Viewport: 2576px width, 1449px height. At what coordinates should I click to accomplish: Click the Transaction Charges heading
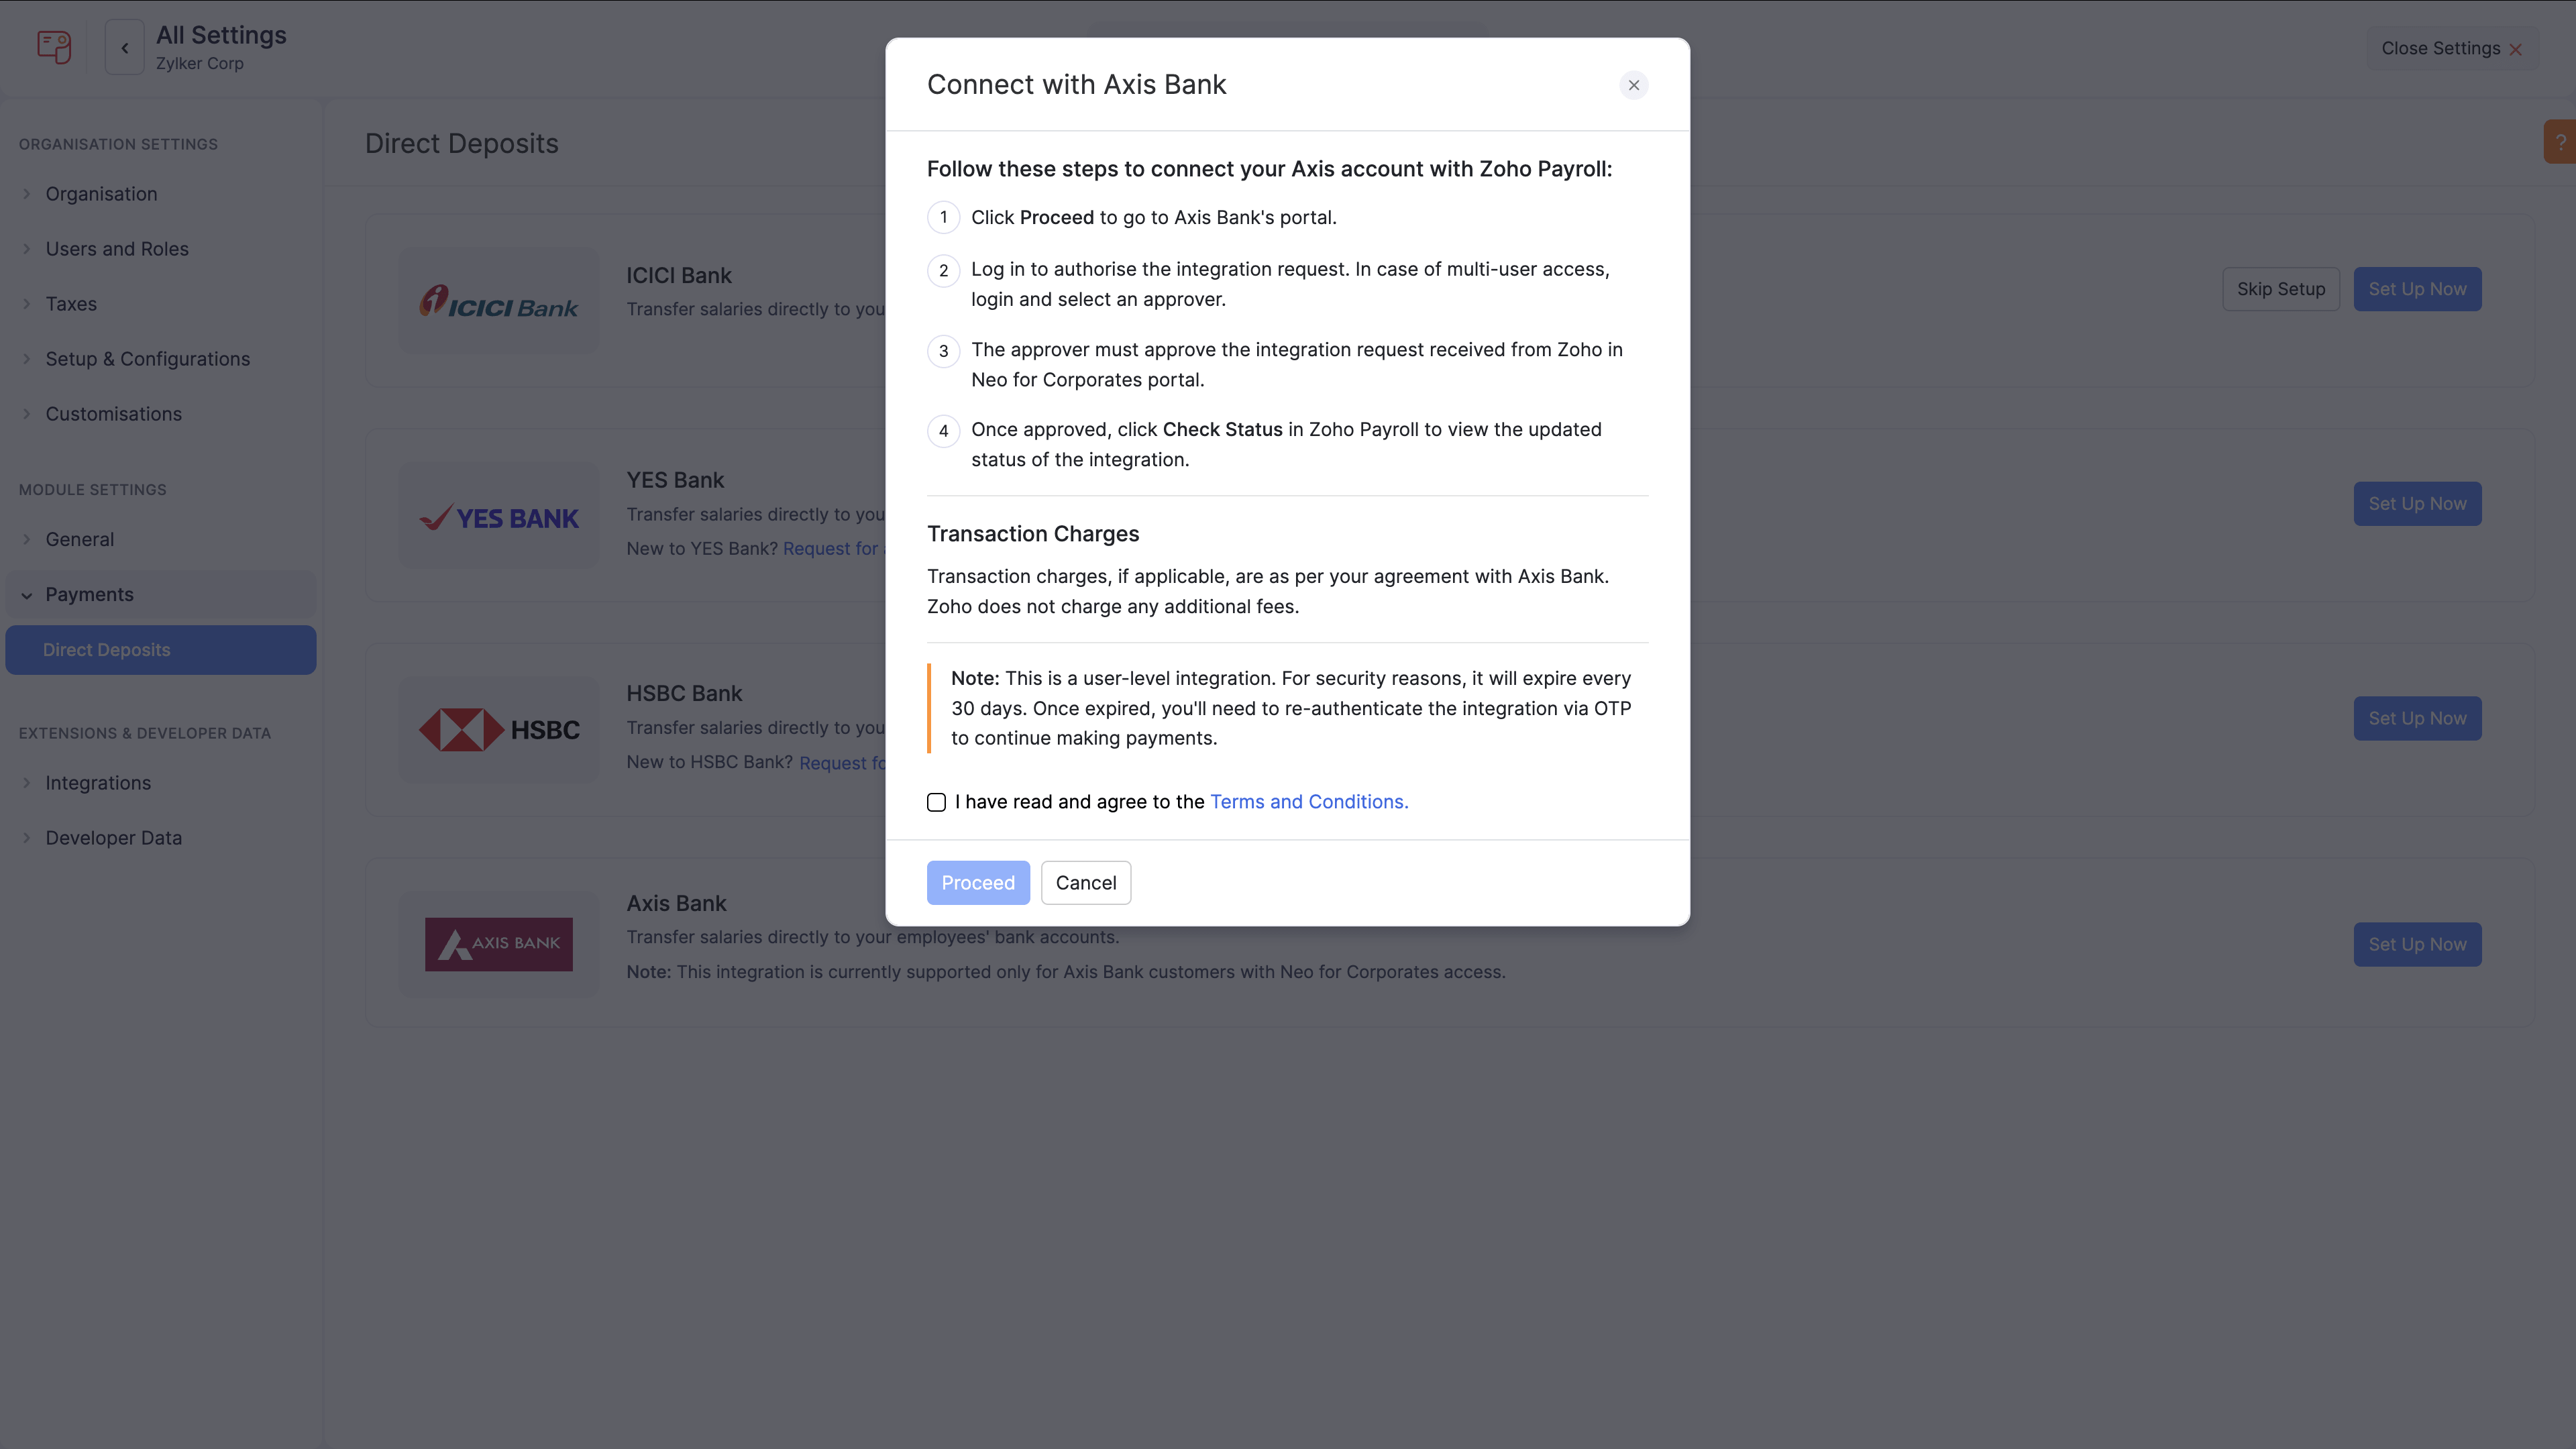[1033, 534]
